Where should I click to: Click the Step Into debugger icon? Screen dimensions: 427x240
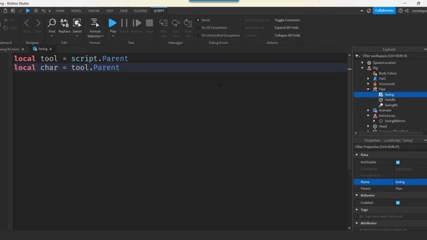tap(163, 23)
